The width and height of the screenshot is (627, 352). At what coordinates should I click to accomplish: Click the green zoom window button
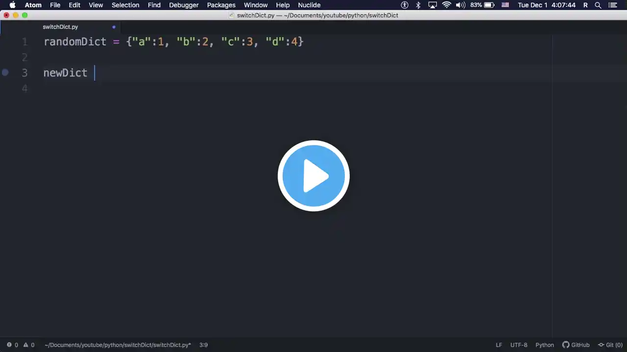pyautogui.click(x=24, y=15)
